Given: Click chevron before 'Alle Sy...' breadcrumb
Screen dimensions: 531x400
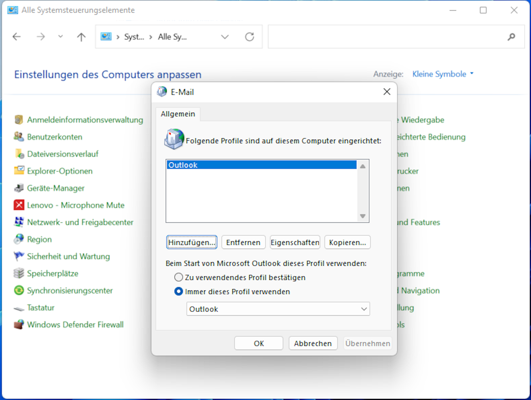Looking at the screenshot, I should click(x=151, y=37).
